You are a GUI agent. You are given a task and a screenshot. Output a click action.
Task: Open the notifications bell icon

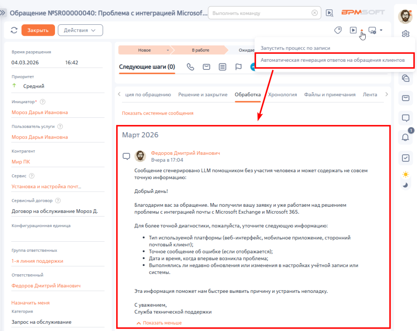click(x=405, y=138)
